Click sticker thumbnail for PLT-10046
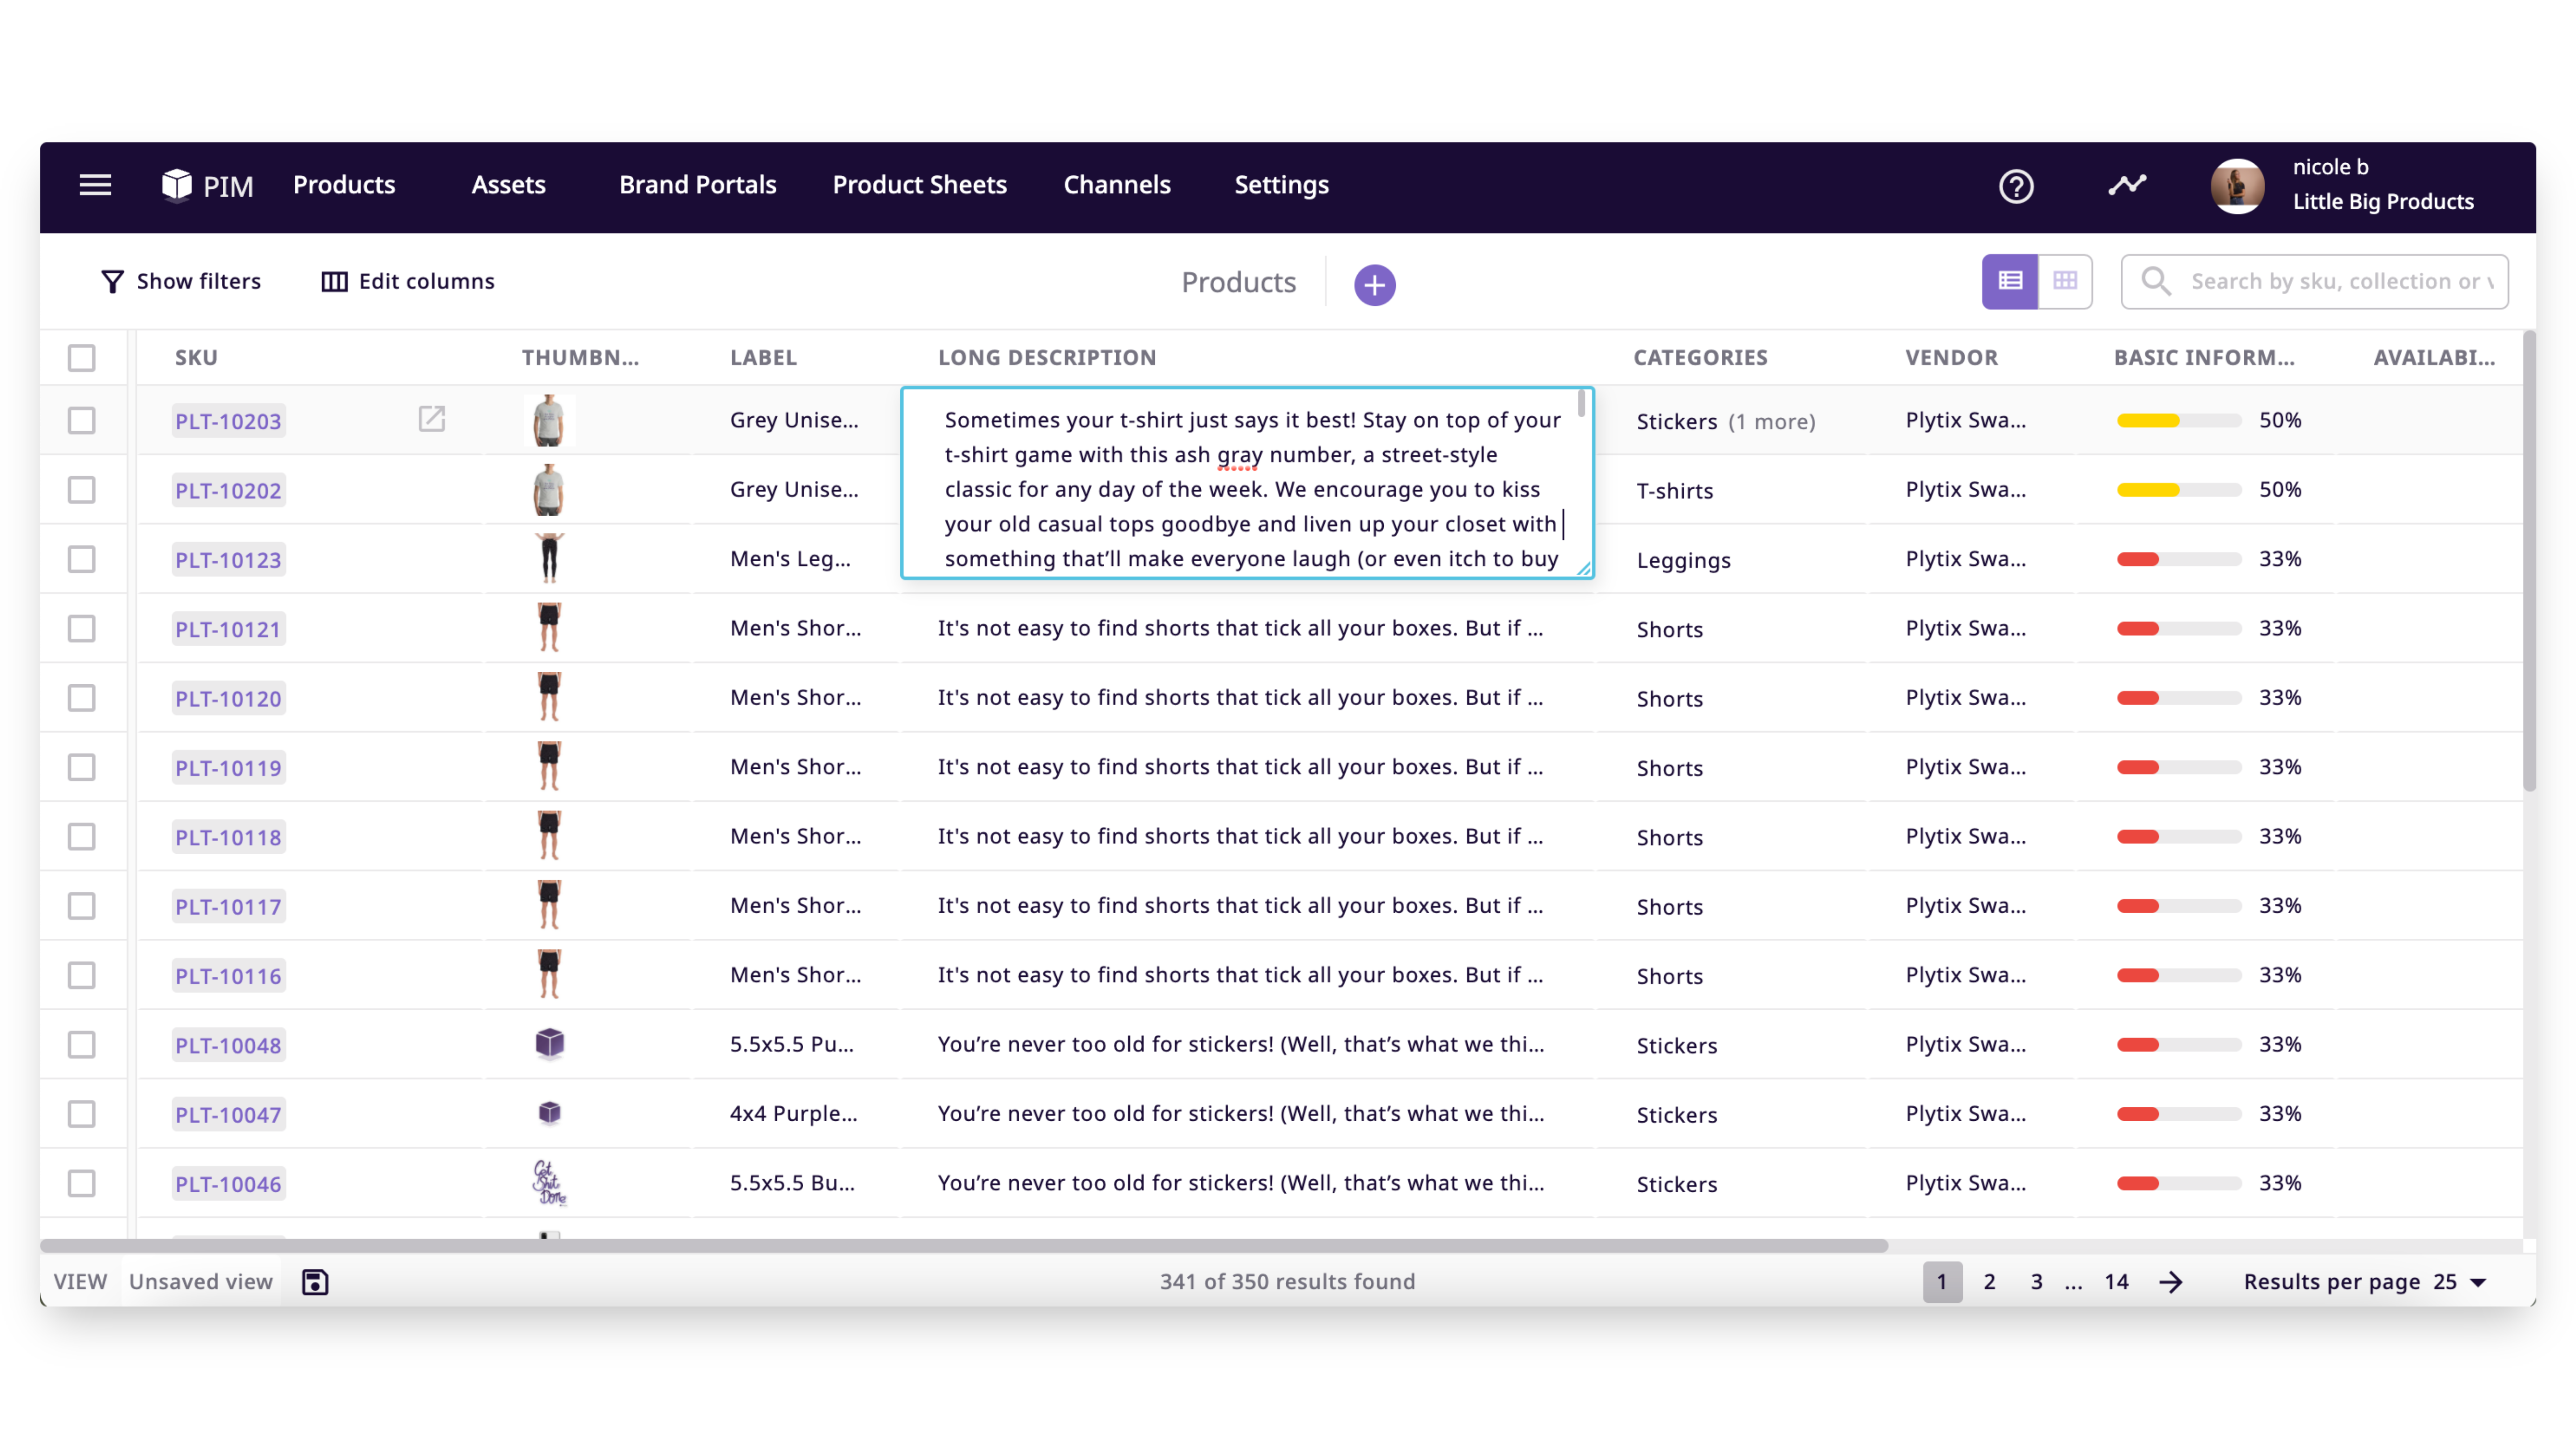 click(x=549, y=1183)
